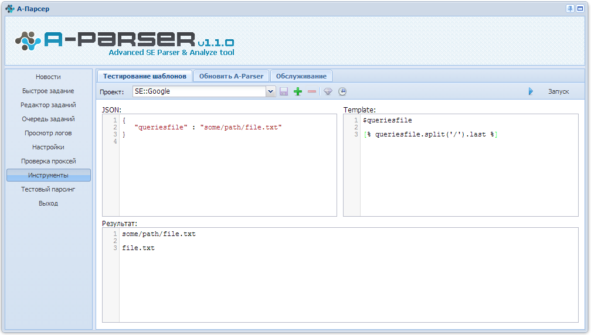This screenshot has width=591, height=335.
Task: Click the queriesfile.split('/').last template line
Action: point(430,134)
